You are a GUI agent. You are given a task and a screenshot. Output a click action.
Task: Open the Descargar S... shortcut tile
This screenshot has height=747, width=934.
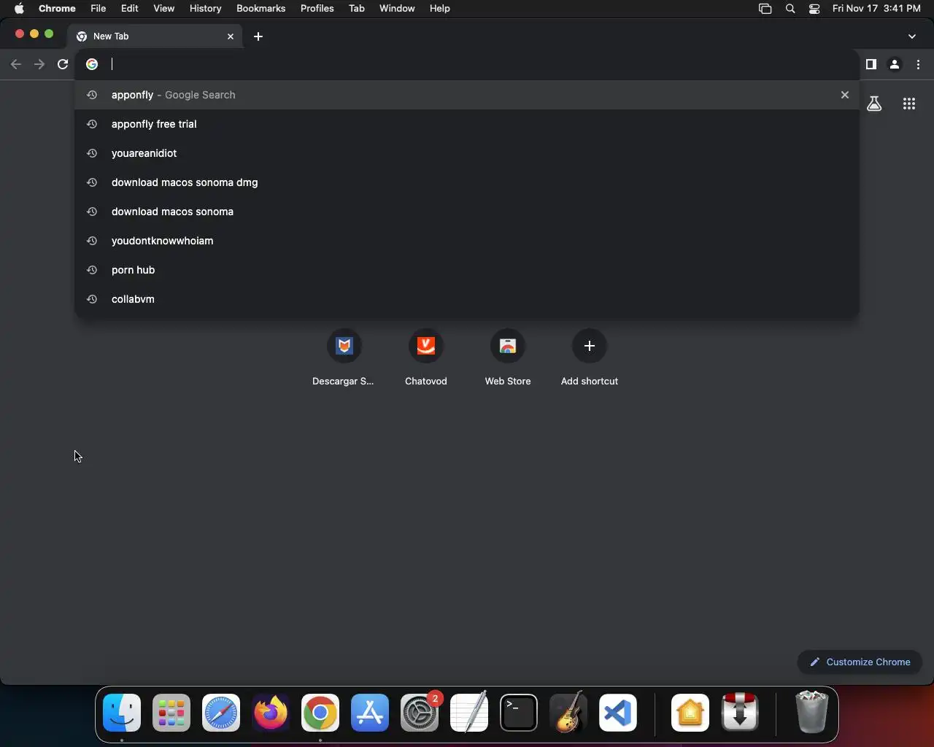(x=344, y=357)
